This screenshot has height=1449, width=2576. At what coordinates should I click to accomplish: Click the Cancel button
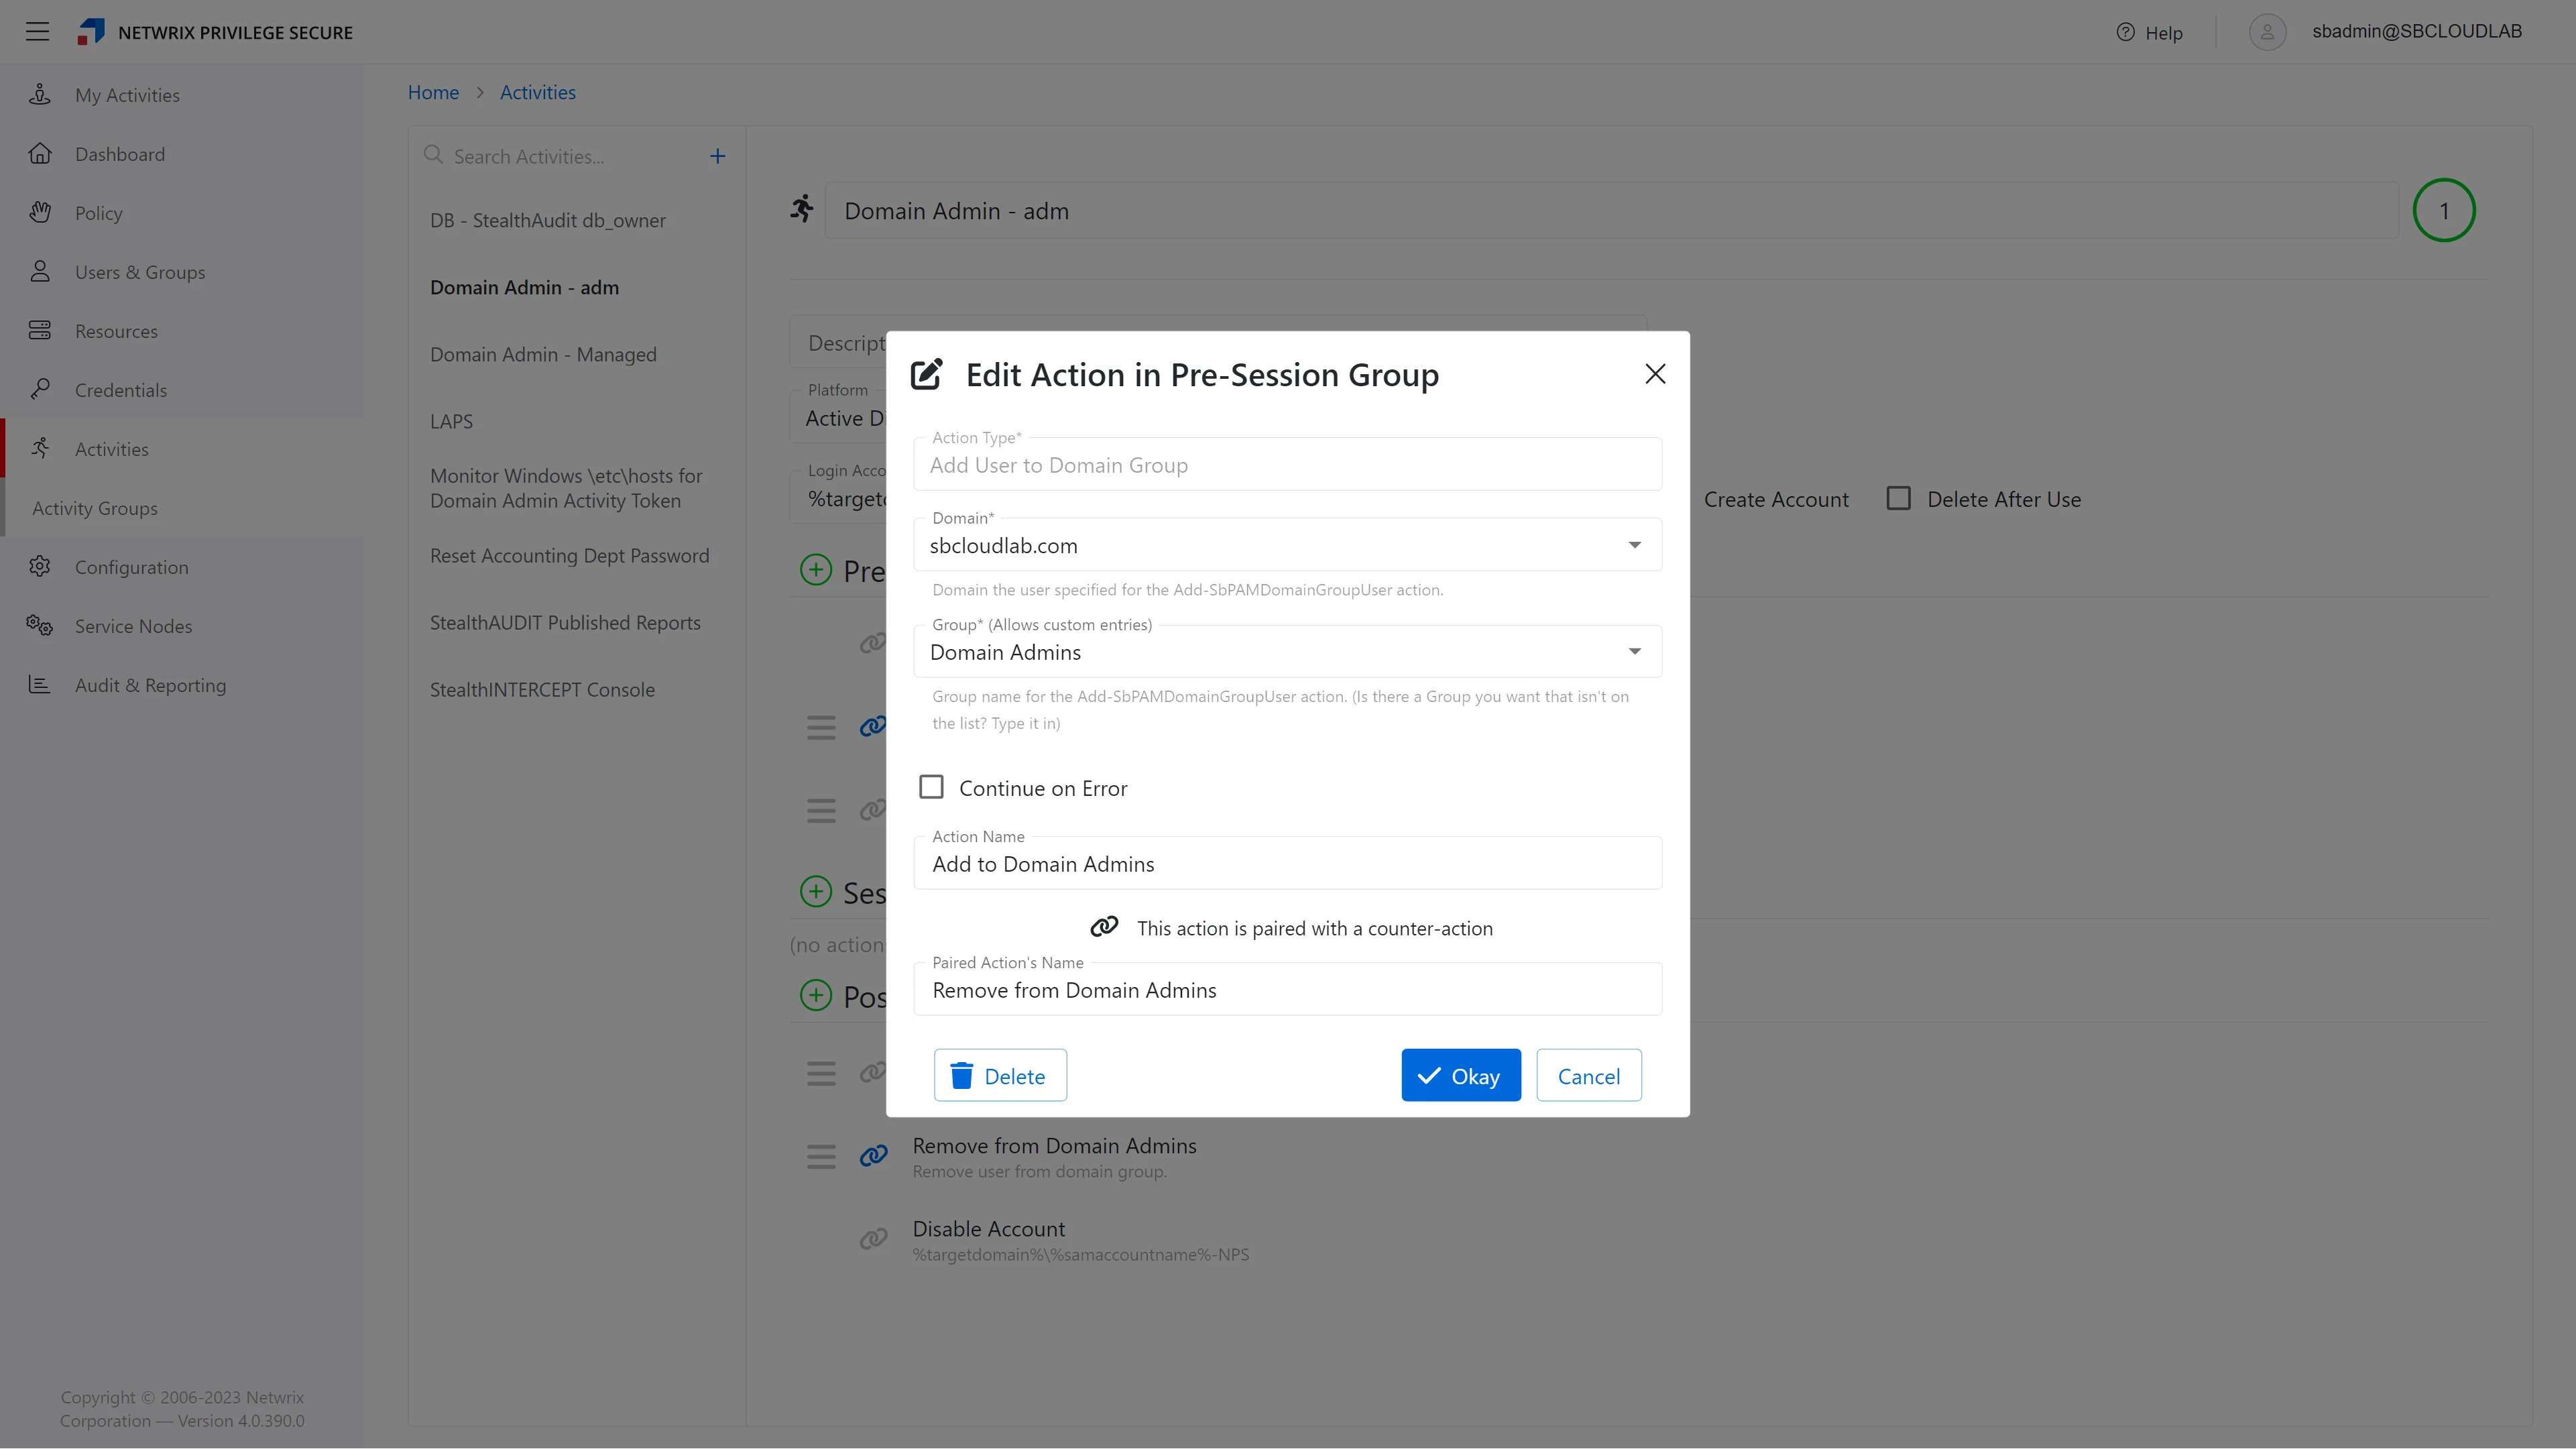tap(1588, 1075)
